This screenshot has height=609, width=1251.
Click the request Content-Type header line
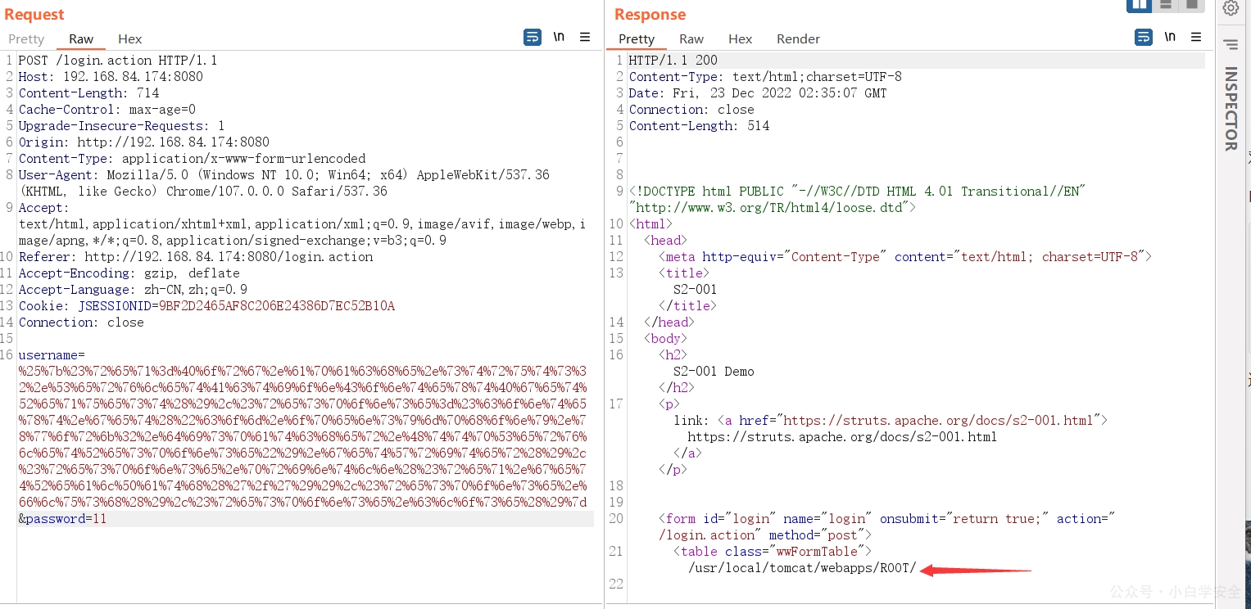pyautogui.click(x=192, y=158)
